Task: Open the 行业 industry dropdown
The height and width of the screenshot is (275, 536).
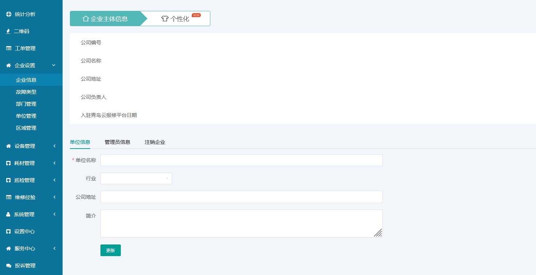Action: (136, 178)
